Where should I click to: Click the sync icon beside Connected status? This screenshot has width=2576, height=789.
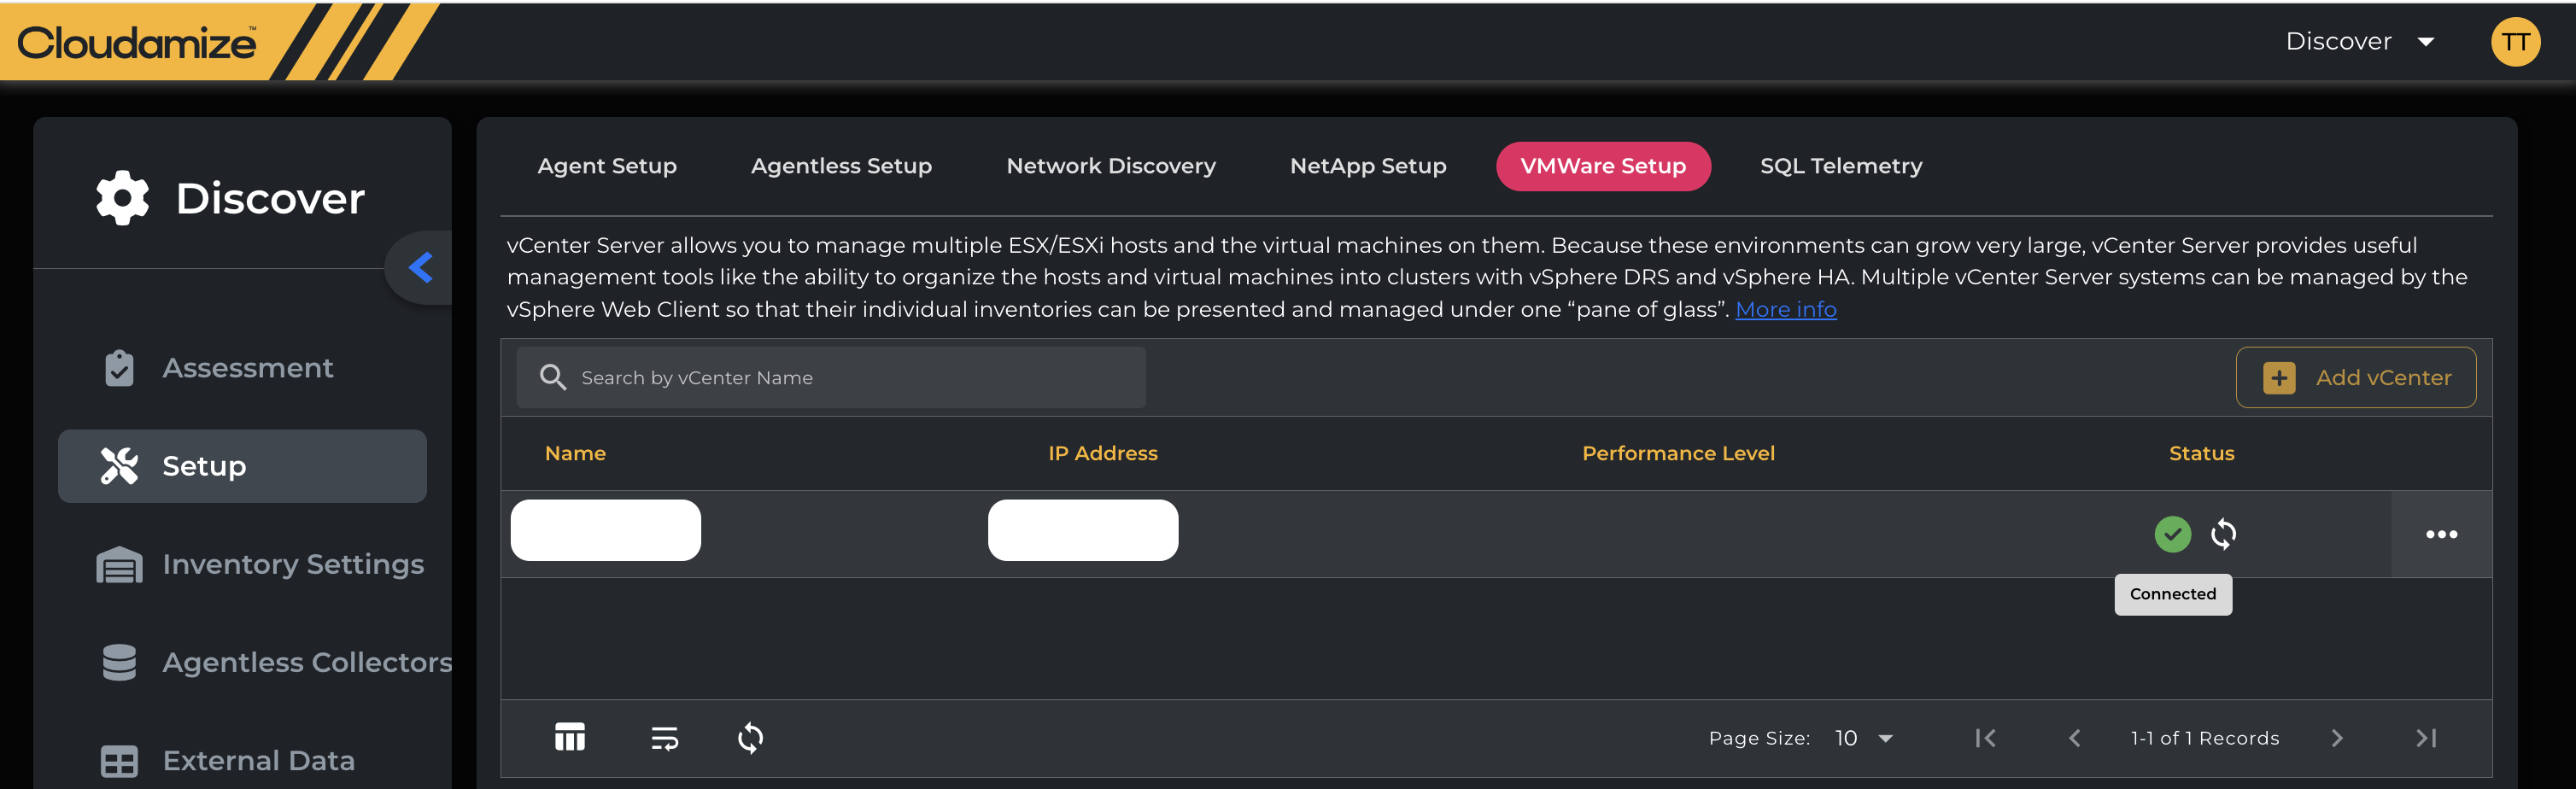[2223, 534]
